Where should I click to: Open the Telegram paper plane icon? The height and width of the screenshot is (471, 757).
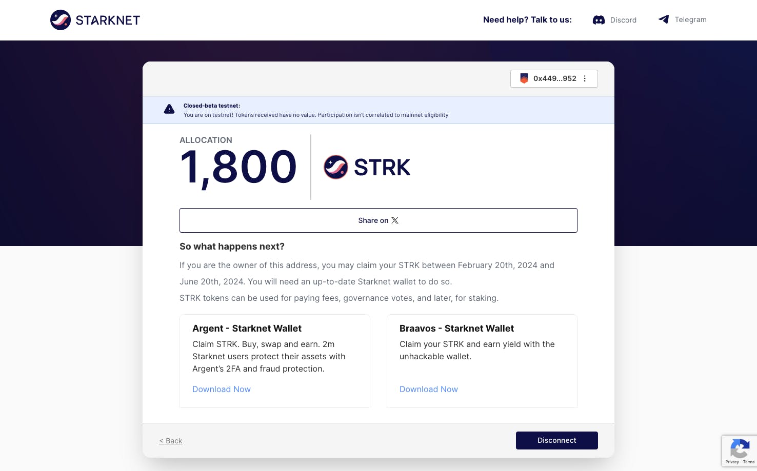click(x=664, y=19)
